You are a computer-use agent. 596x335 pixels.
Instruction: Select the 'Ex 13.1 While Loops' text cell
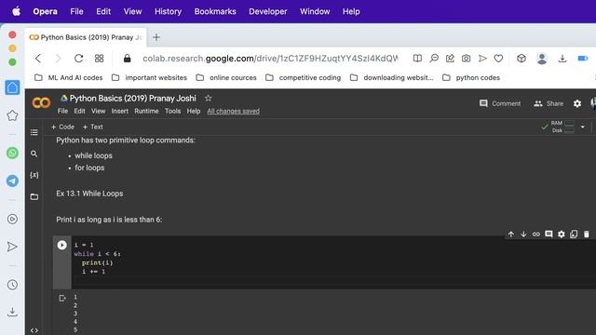pos(89,194)
